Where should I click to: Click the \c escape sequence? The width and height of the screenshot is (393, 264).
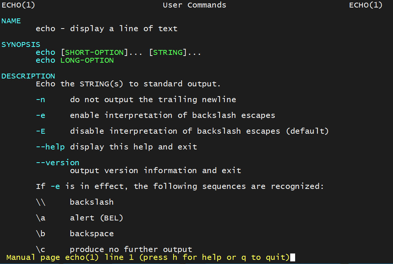(x=41, y=249)
